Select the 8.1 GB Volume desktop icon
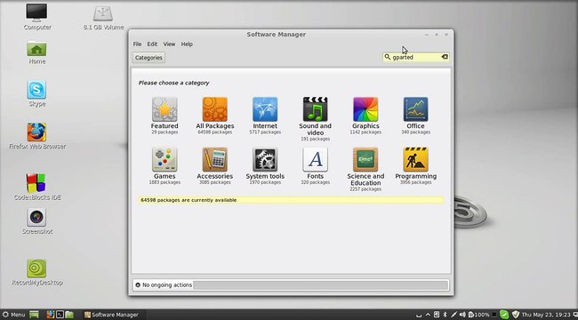Image resolution: width=578 pixels, height=320 pixels. tap(103, 17)
